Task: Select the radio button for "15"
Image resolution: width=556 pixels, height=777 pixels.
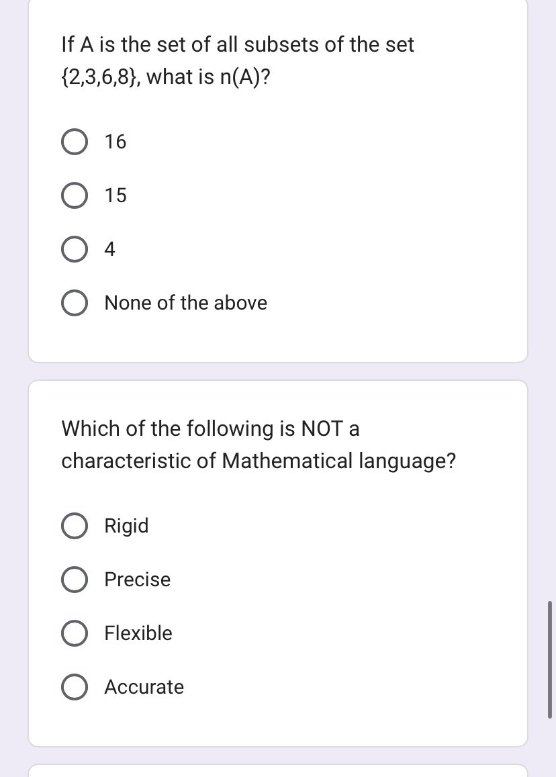Action: click(x=74, y=195)
